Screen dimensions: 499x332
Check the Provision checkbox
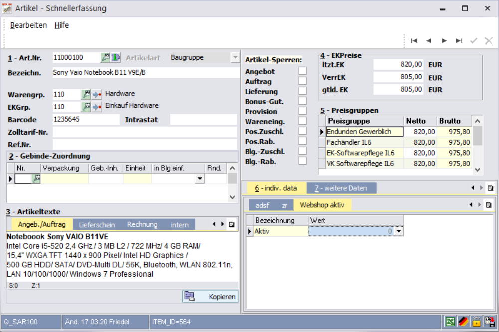[303, 111]
